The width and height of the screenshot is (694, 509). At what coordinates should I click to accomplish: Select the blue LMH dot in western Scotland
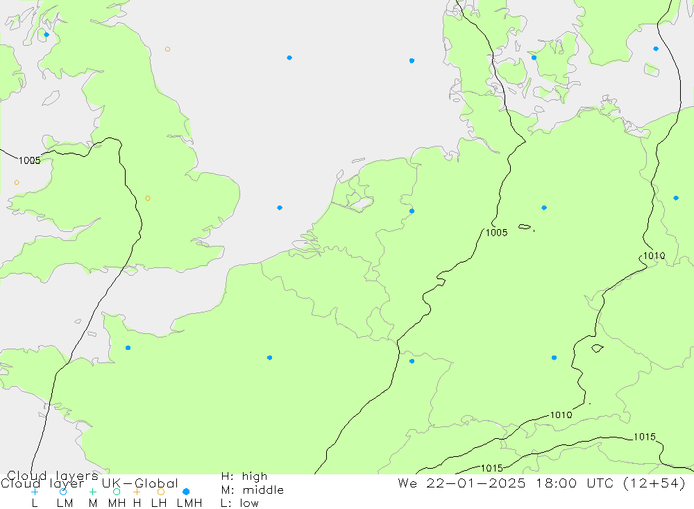click(x=46, y=35)
